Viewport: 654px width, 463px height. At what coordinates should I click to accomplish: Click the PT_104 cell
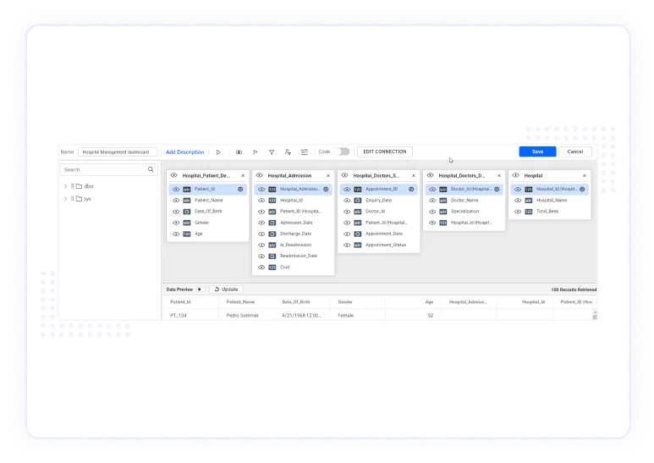point(179,316)
